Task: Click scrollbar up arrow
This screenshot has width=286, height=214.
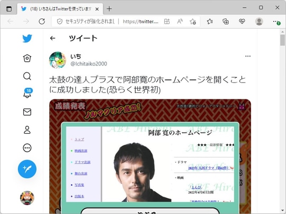Action: [282, 32]
